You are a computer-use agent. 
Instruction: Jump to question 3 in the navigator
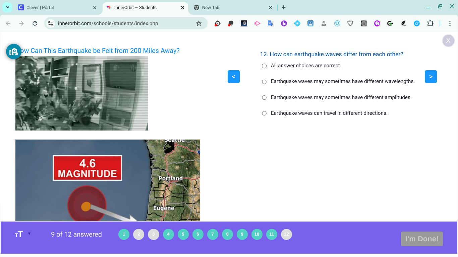tap(154, 234)
